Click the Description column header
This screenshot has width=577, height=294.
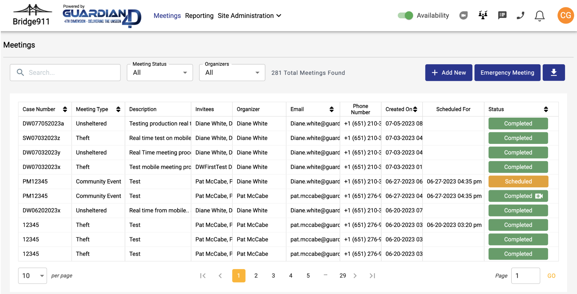(143, 109)
